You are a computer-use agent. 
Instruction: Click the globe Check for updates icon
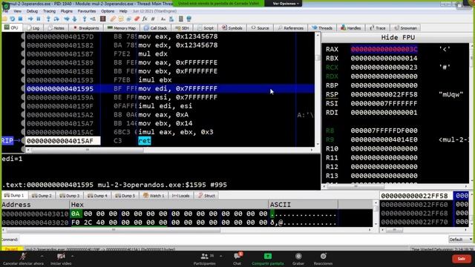(189, 19)
